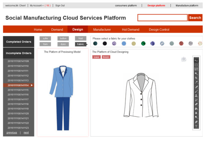Select the Healing Brush tool
The width and height of the screenshot is (207, 141).
[196, 87]
